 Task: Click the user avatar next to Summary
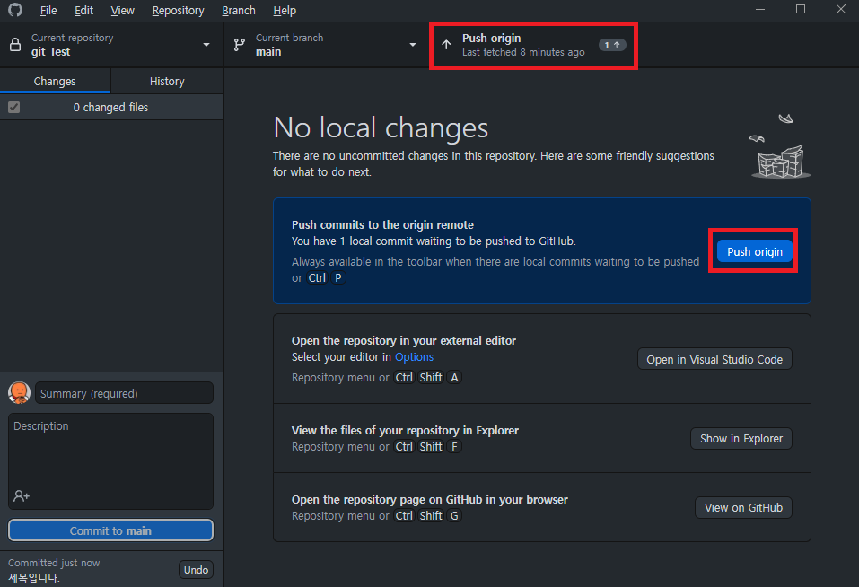click(19, 392)
